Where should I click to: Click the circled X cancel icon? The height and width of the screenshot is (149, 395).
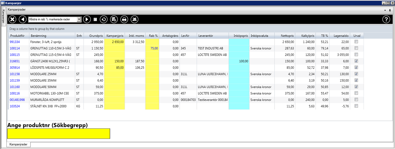pyautogui.click(x=12, y=19)
